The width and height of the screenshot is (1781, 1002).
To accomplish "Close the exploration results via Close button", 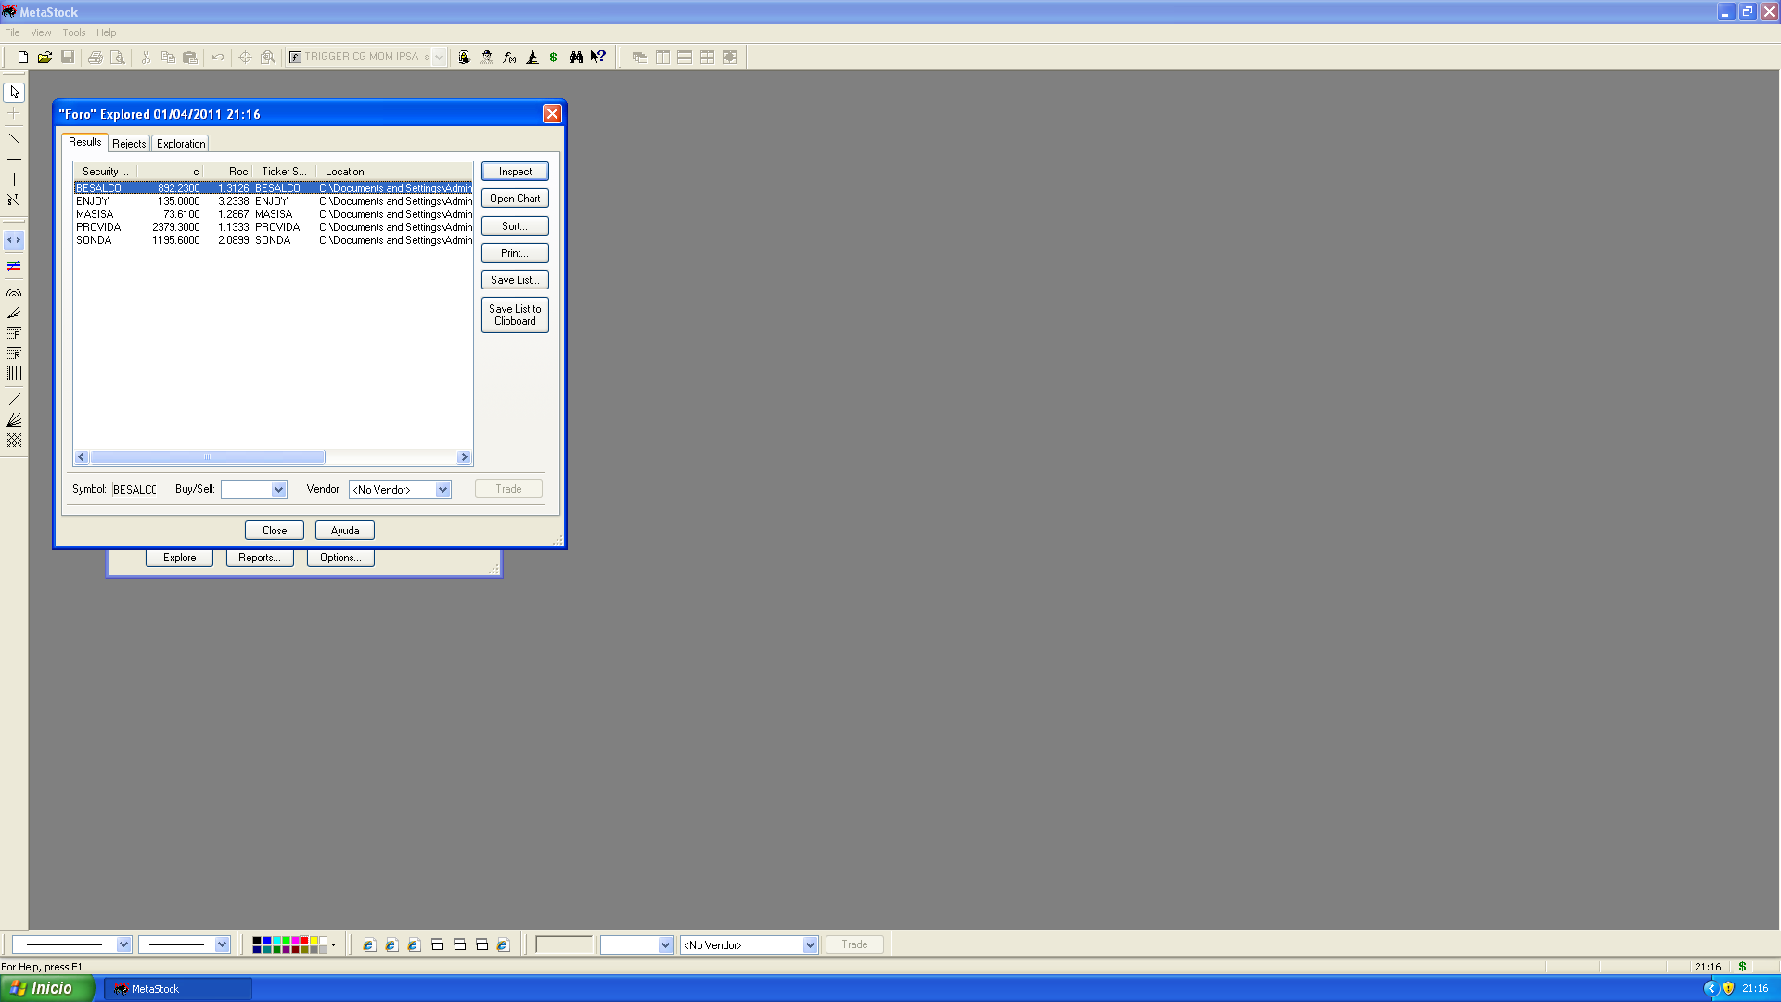I will [x=275, y=531].
